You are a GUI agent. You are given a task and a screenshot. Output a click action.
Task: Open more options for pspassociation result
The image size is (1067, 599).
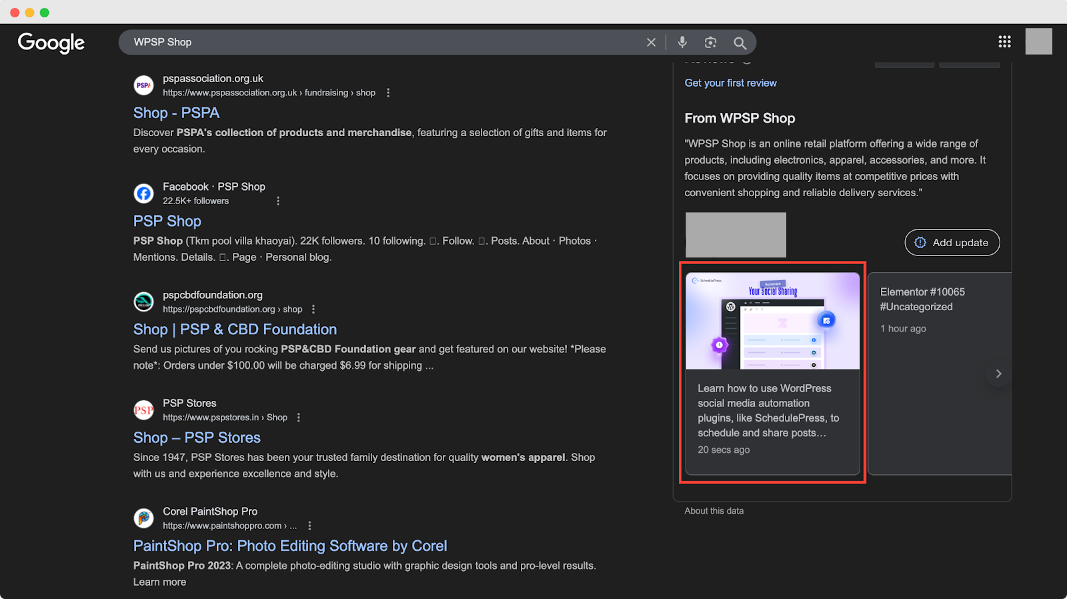click(388, 93)
